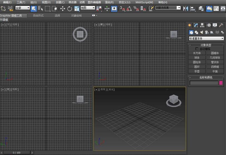Select the Move transform tool

[x=63, y=9]
